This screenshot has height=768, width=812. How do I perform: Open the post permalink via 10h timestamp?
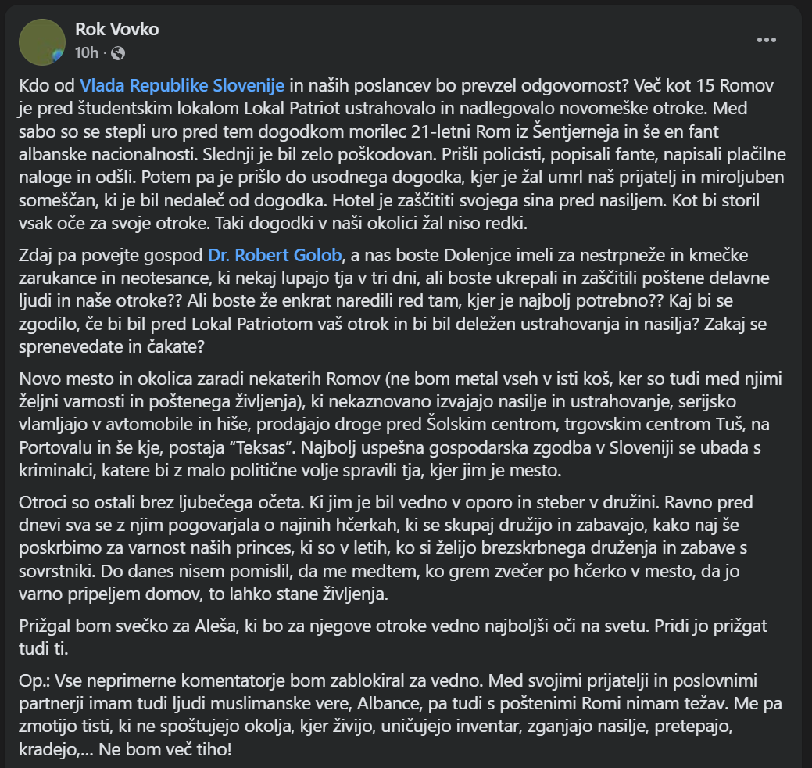tap(86, 53)
